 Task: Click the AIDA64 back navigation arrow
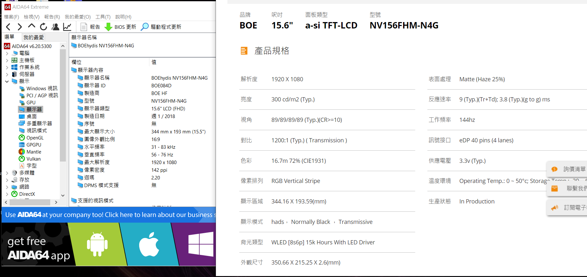click(x=8, y=27)
